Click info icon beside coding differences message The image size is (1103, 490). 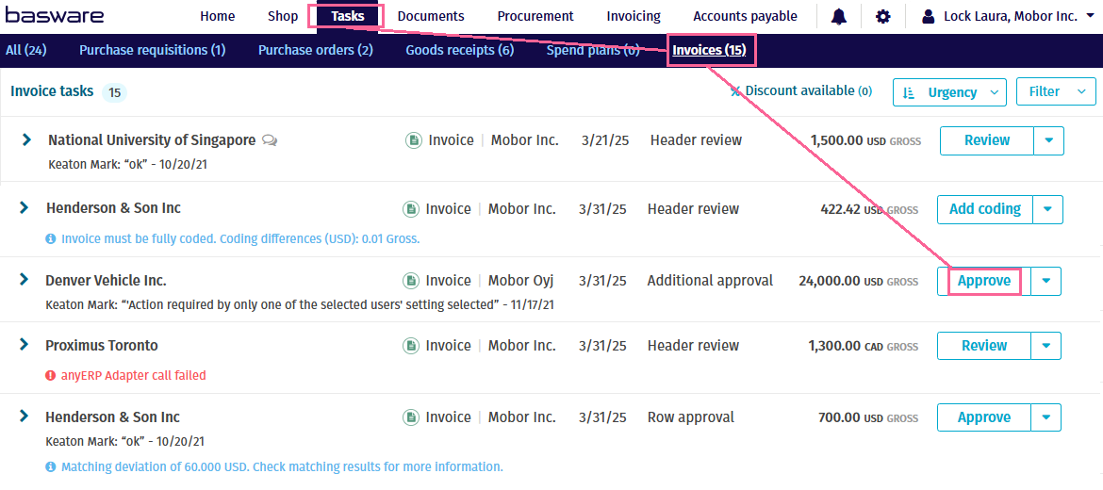(51, 239)
